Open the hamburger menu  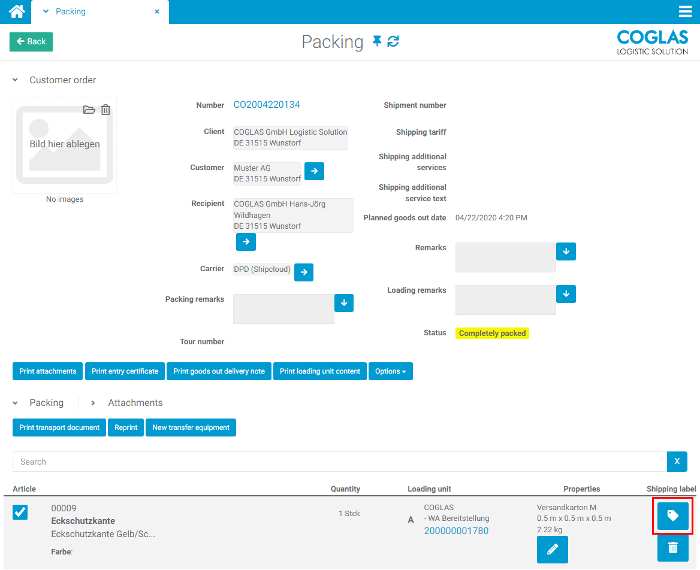685,11
